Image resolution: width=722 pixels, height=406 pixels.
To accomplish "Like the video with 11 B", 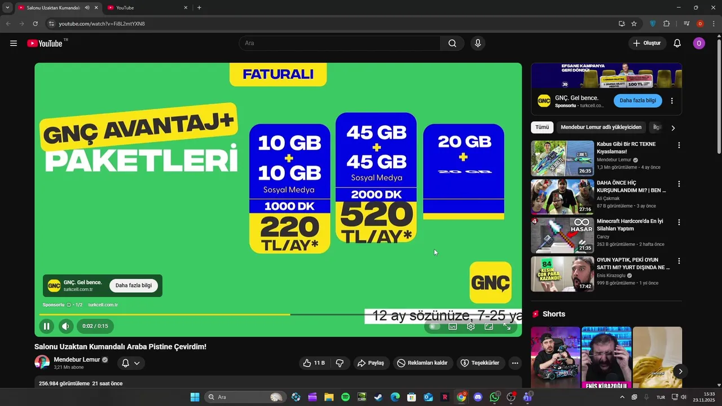I will [314, 363].
